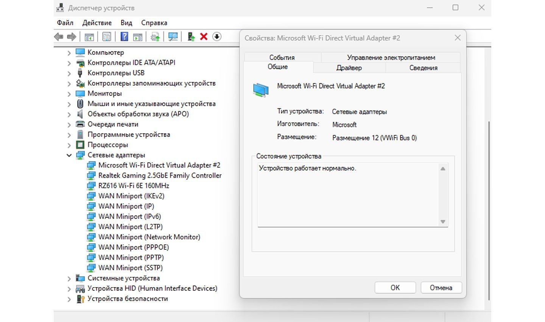Expand the Мониторы node

(69, 94)
